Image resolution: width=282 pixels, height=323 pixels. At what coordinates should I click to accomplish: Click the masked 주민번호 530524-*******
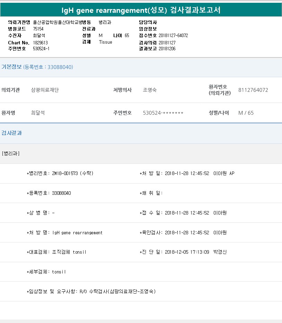click(163, 113)
